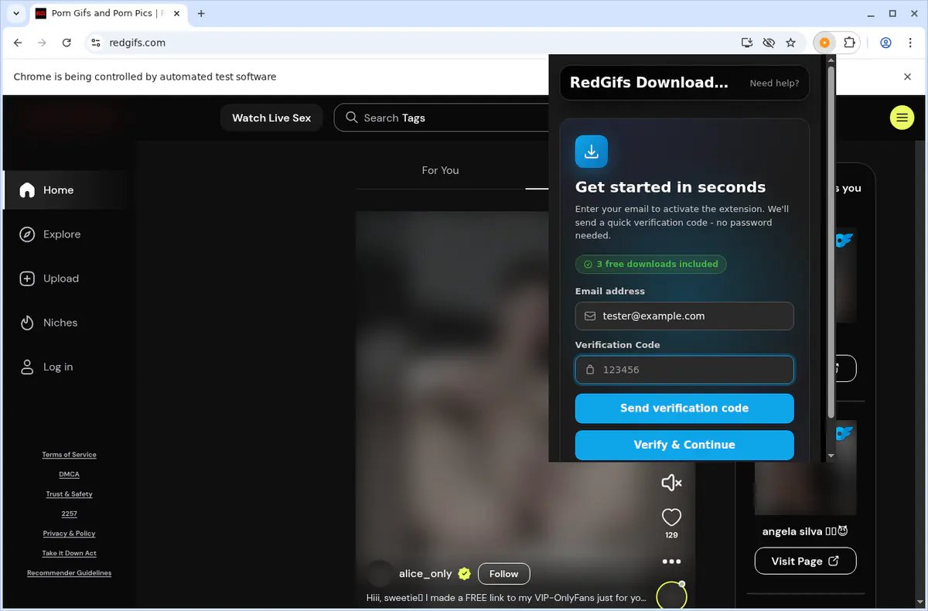Click the angela silva profile name
Screen dimensions: 928x611
pyautogui.click(x=805, y=531)
